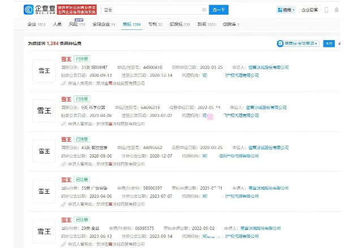
Task: Click the 企业套餐 link
Action: click(x=310, y=10)
